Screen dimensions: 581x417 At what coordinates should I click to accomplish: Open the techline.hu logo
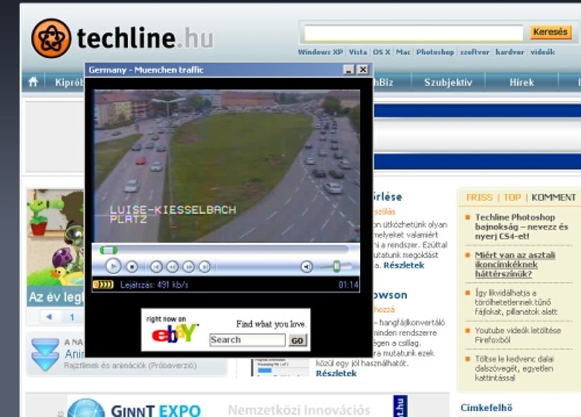click(x=122, y=38)
